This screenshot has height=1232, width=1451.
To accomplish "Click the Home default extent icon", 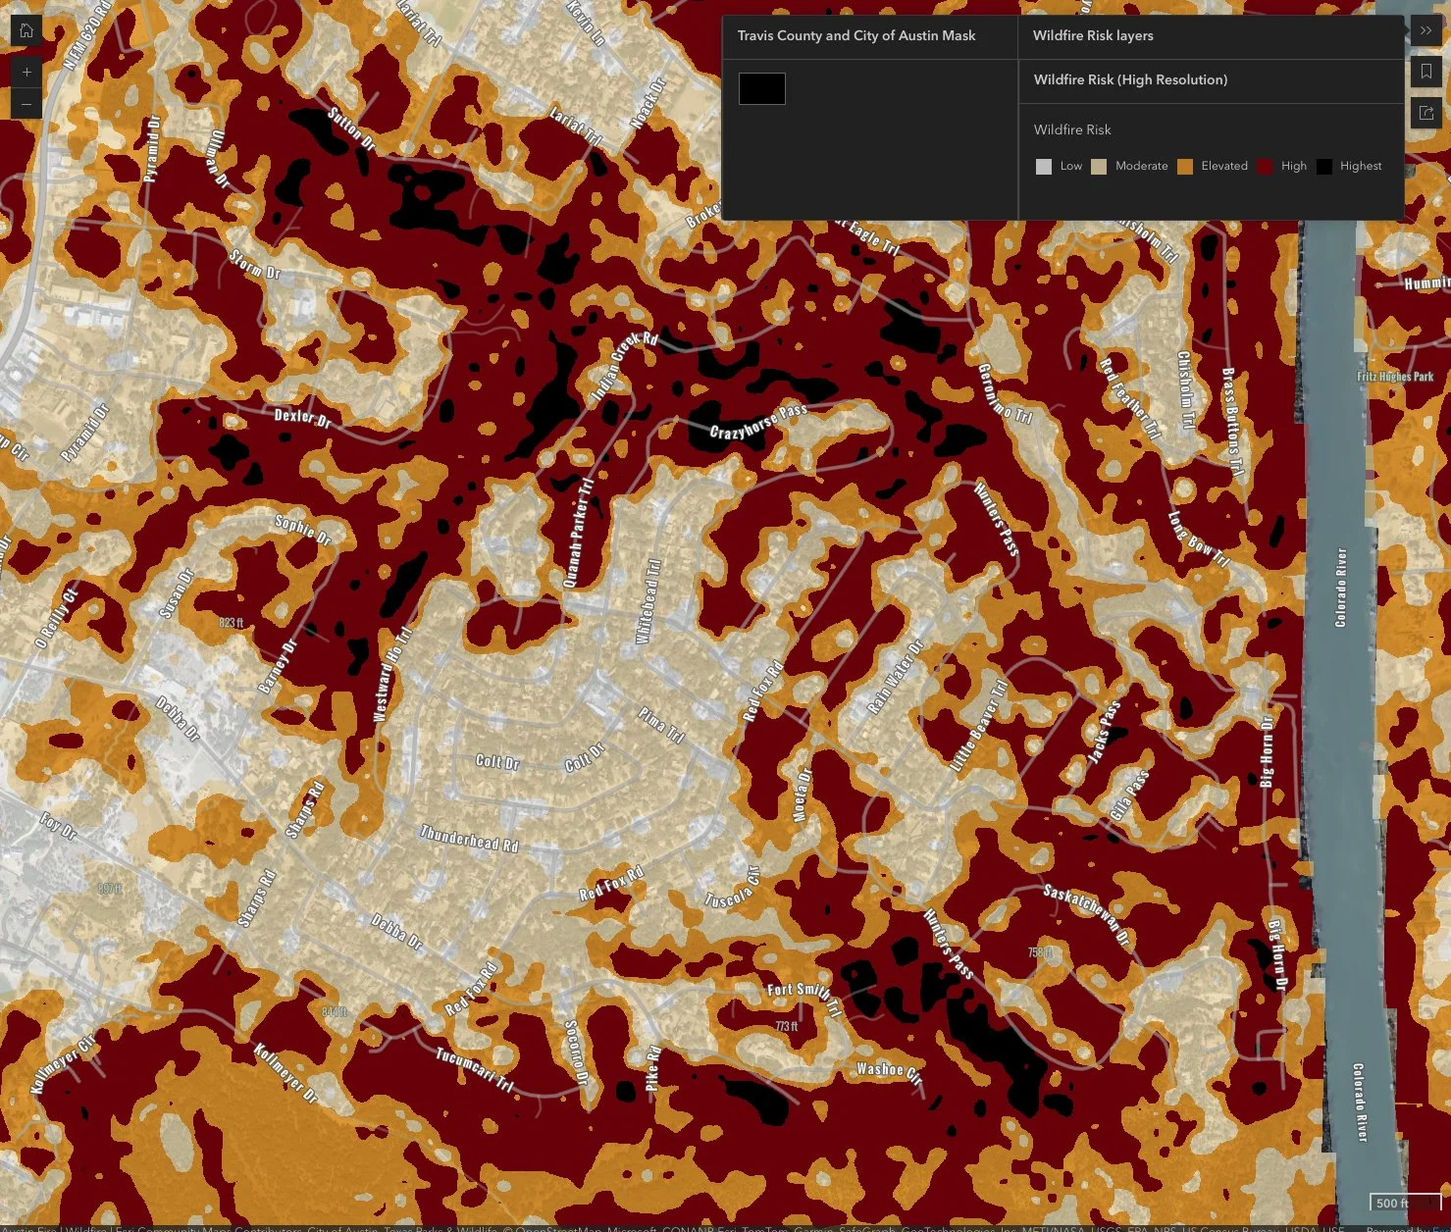I will tap(26, 30).
